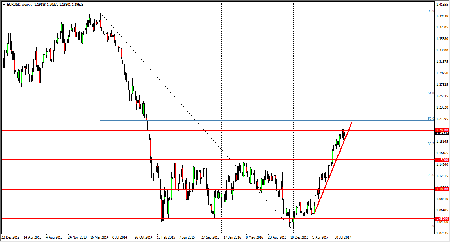Click the Fibonacci 23.6 level label
This screenshot has height=242, width=450.
coord(431,175)
